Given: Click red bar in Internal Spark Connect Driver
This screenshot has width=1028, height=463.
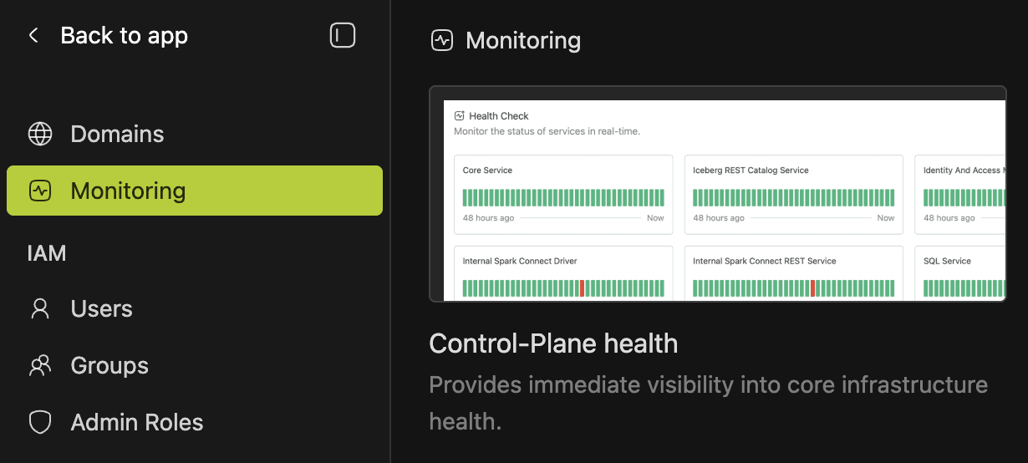Looking at the screenshot, I should (x=582, y=288).
